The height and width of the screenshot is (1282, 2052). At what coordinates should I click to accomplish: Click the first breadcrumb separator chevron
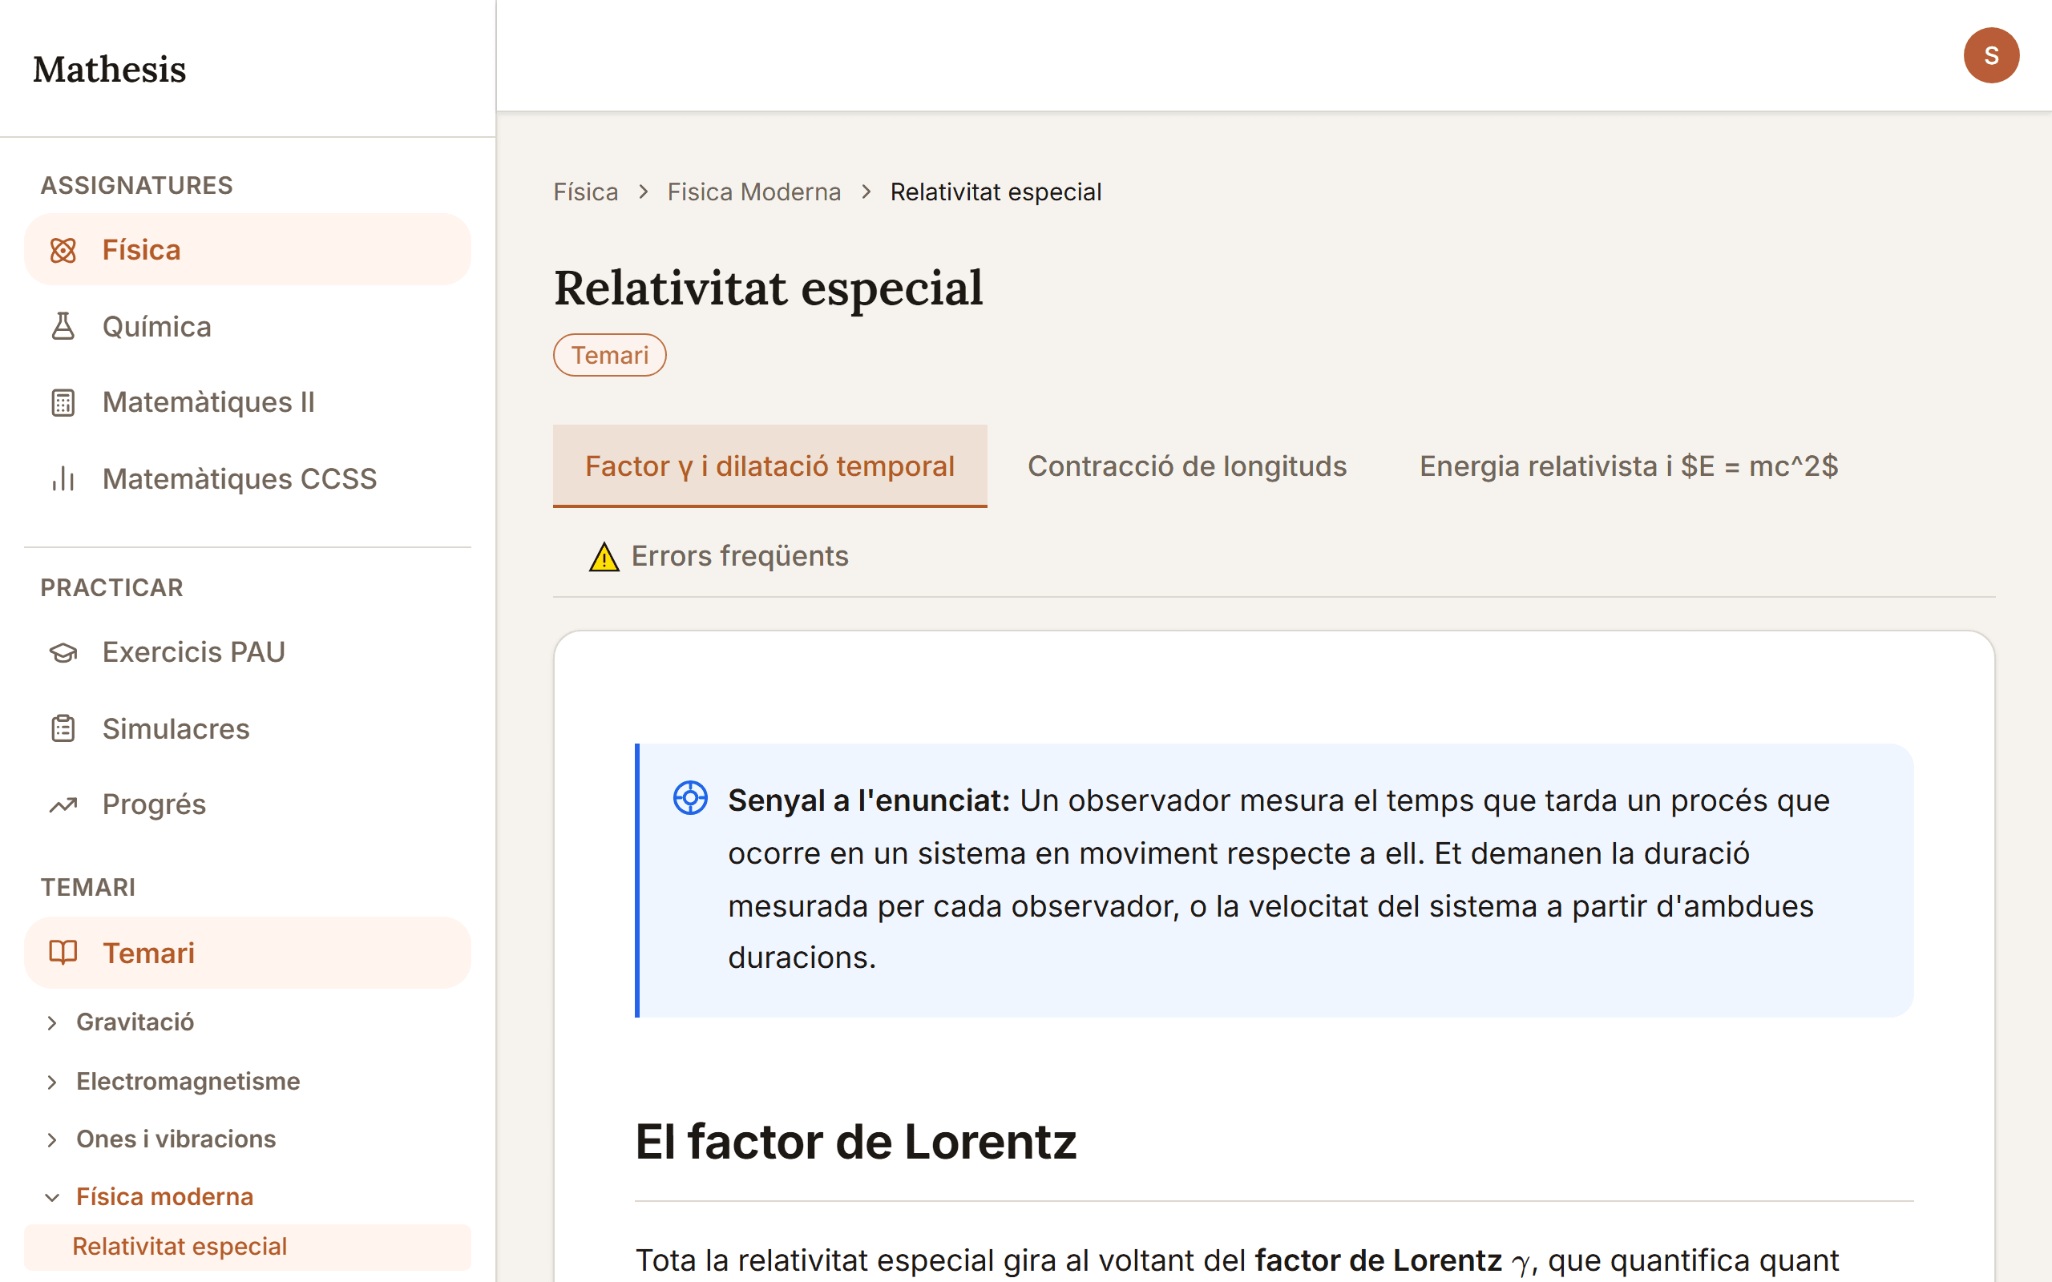[x=644, y=192]
